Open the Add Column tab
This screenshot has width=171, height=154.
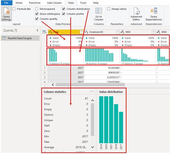click(54, 3)
